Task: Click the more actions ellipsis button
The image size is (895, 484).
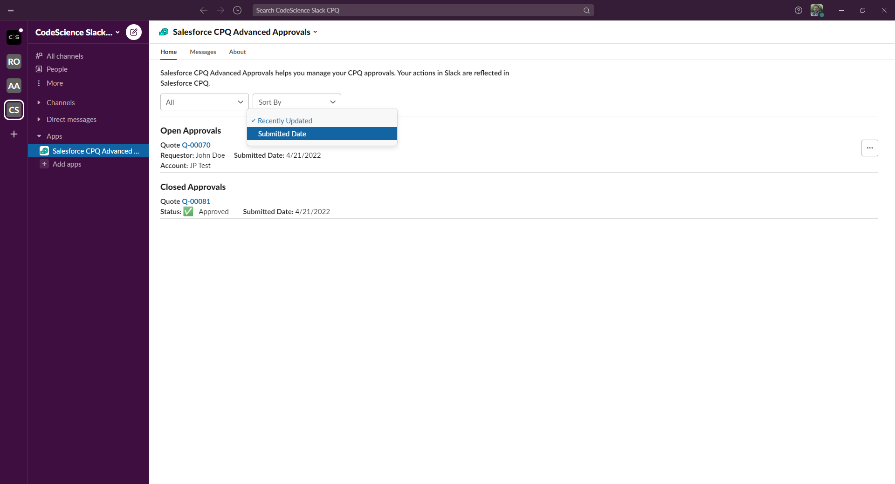Action: (x=870, y=148)
